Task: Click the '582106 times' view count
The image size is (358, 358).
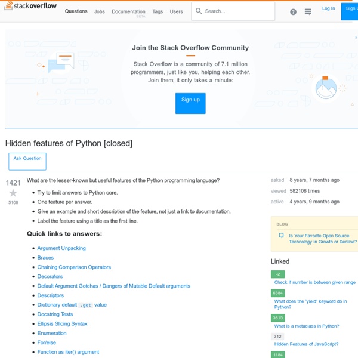Action: [304, 191]
